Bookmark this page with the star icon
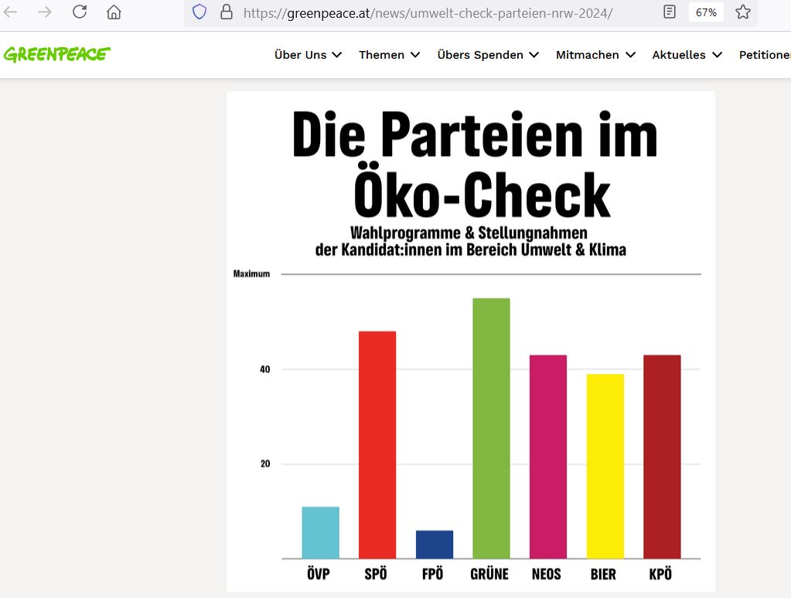The width and height of the screenshot is (791, 598). coord(742,12)
